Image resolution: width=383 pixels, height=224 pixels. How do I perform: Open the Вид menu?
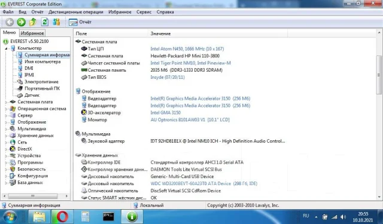tap(23, 12)
